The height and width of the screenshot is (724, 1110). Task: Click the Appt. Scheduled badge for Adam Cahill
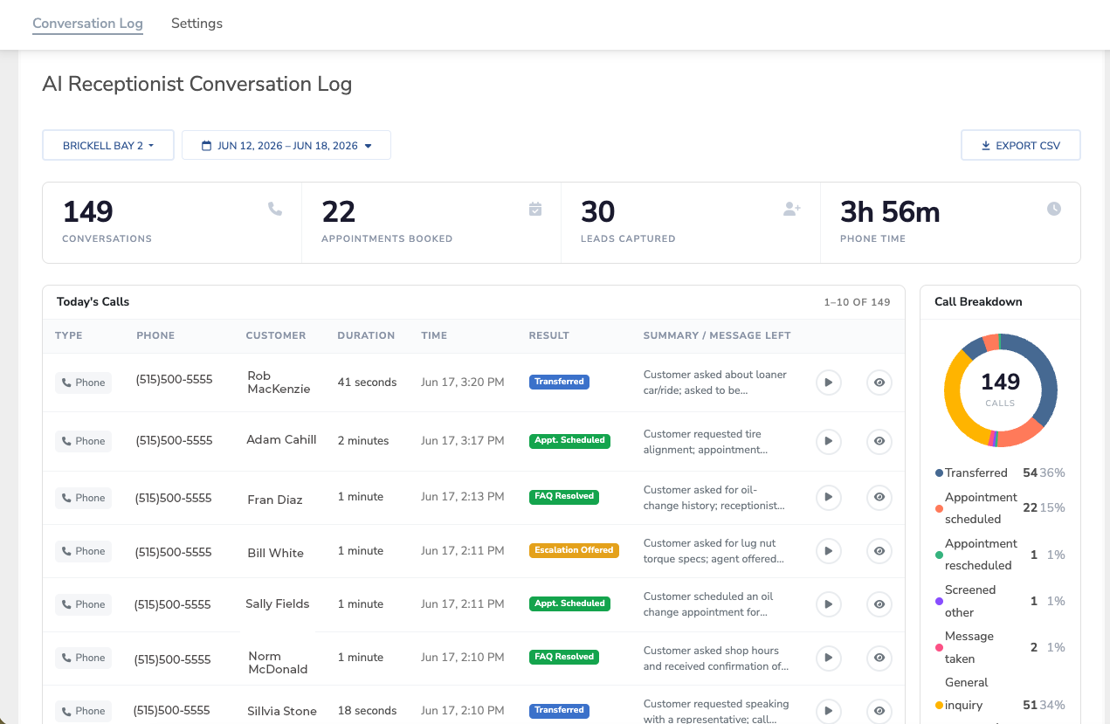569,440
